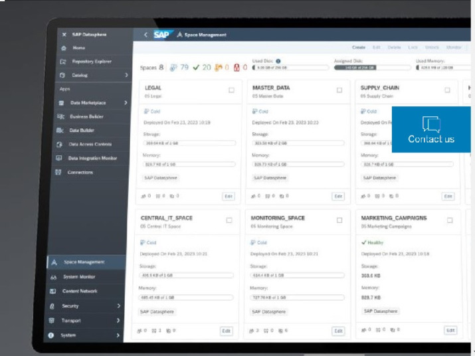Click the System Monitor icon
The image size is (475, 356).
click(x=53, y=277)
